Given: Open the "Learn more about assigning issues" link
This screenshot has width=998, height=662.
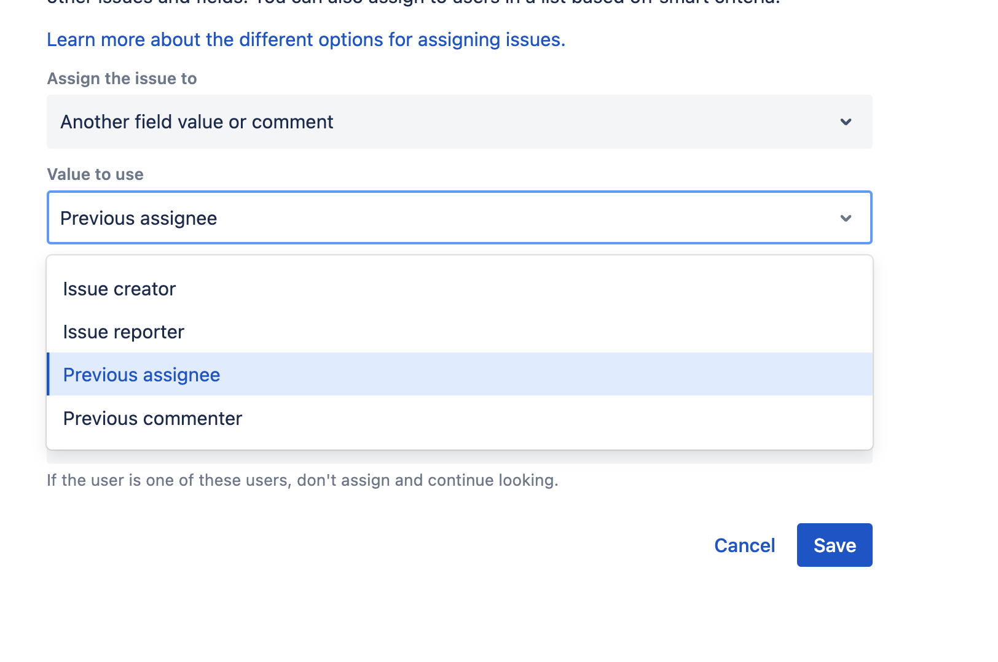Looking at the screenshot, I should click(306, 39).
